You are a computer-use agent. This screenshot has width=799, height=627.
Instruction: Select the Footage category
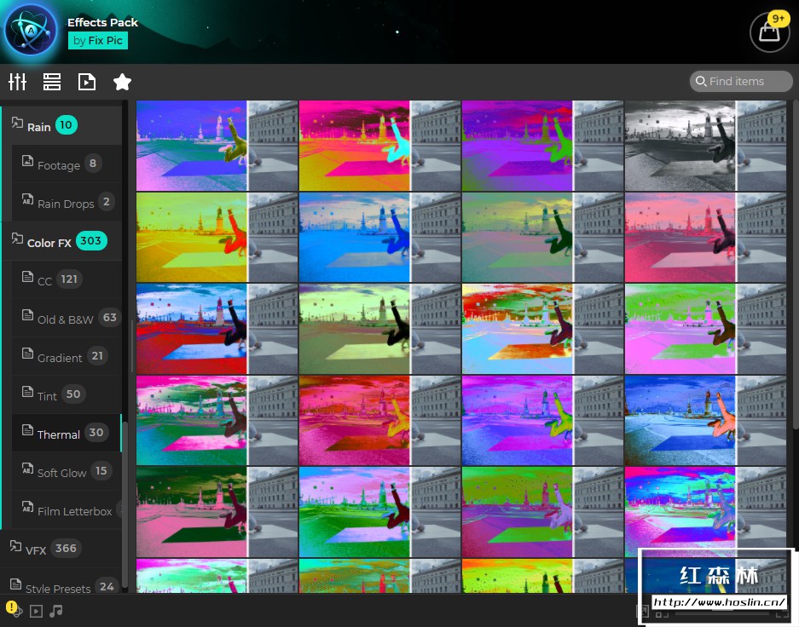click(x=67, y=164)
